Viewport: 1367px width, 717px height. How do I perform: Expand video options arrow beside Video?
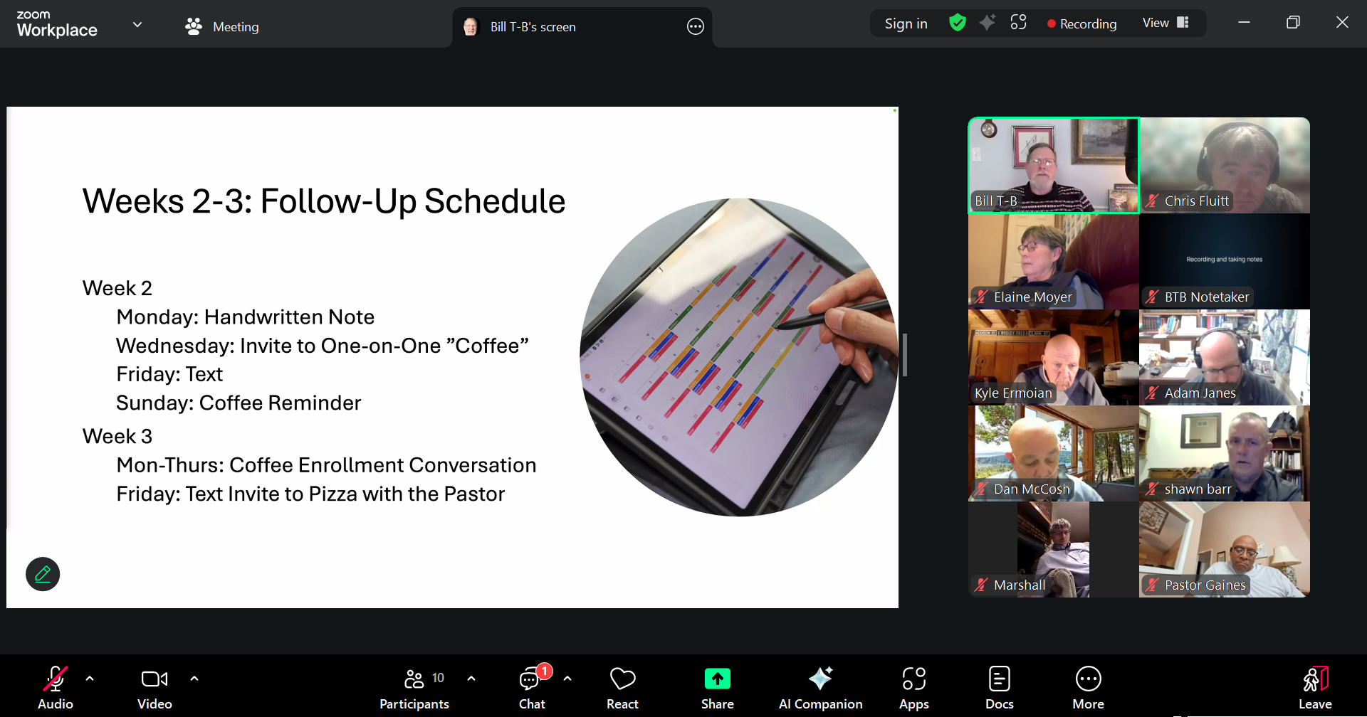(x=194, y=679)
